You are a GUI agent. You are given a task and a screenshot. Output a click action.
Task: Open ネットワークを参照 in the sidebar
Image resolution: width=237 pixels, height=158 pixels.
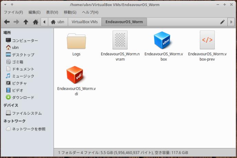click(x=25, y=129)
